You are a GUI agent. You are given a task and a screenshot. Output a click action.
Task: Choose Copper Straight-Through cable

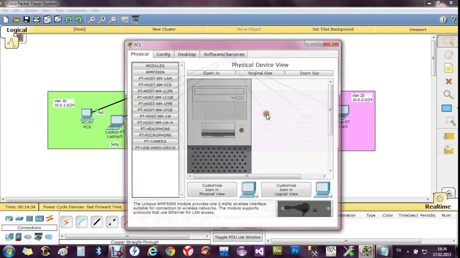(x=97, y=223)
